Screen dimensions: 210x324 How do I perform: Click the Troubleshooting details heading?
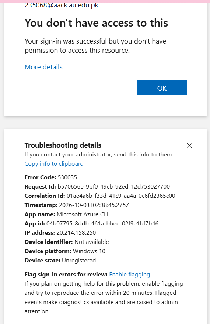point(63,145)
